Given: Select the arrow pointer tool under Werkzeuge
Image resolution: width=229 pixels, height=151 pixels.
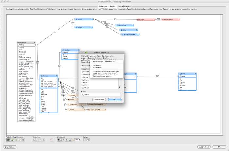Looking at the screenshot, I should 58,140.
